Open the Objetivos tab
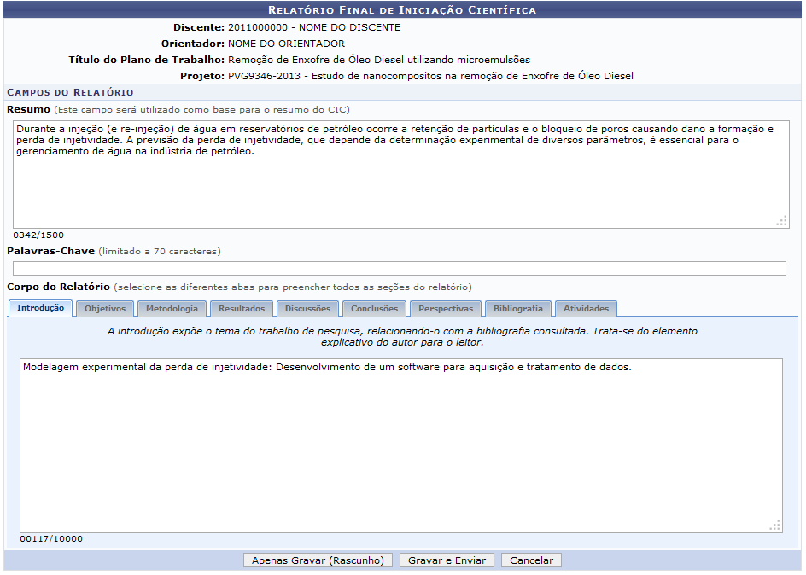The image size is (806, 575). [104, 309]
